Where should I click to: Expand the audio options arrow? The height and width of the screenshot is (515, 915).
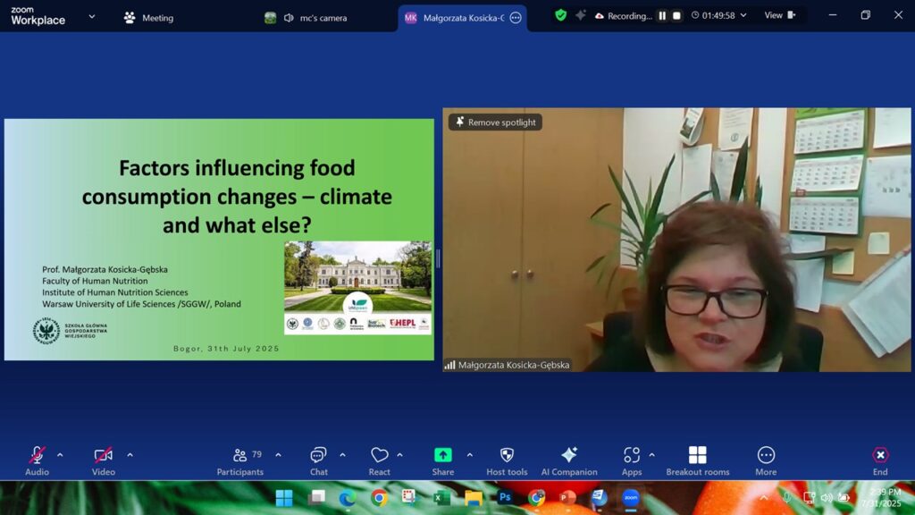point(60,455)
